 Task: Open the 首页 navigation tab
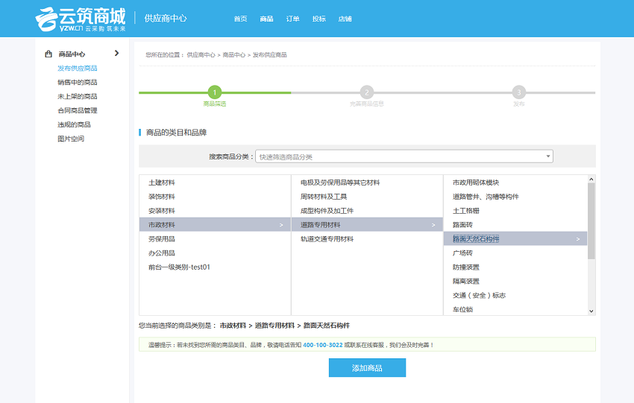[240, 19]
